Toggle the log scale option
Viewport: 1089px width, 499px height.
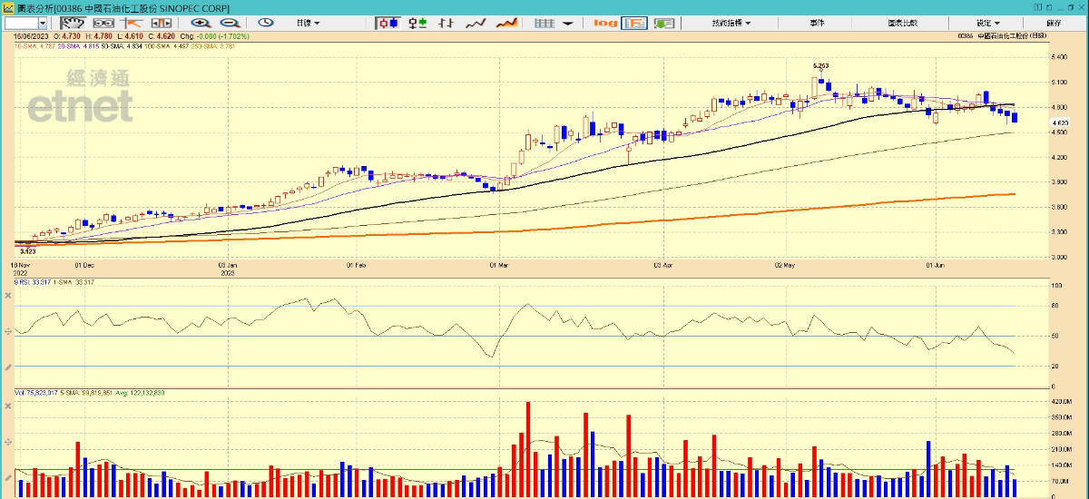coord(605,22)
